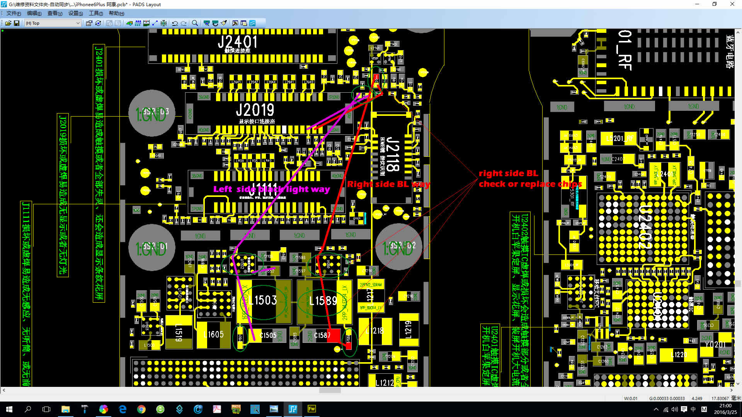This screenshot has width=742, height=417.
Task: Open Adobe Fireworks from taskbar
Action: point(311,409)
